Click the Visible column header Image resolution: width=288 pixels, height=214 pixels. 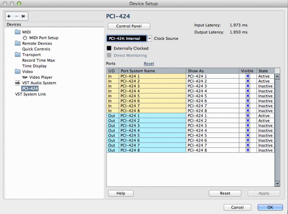(x=248, y=71)
